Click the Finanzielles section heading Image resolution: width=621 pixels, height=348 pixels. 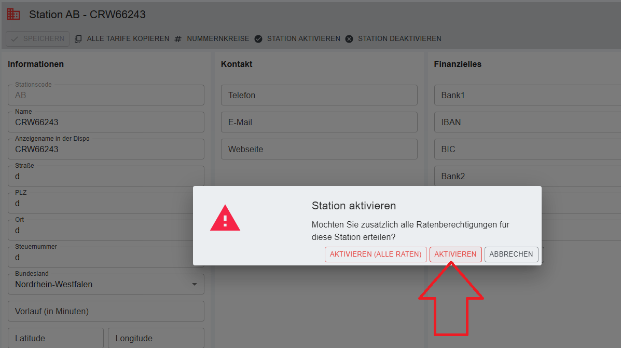pos(458,64)
